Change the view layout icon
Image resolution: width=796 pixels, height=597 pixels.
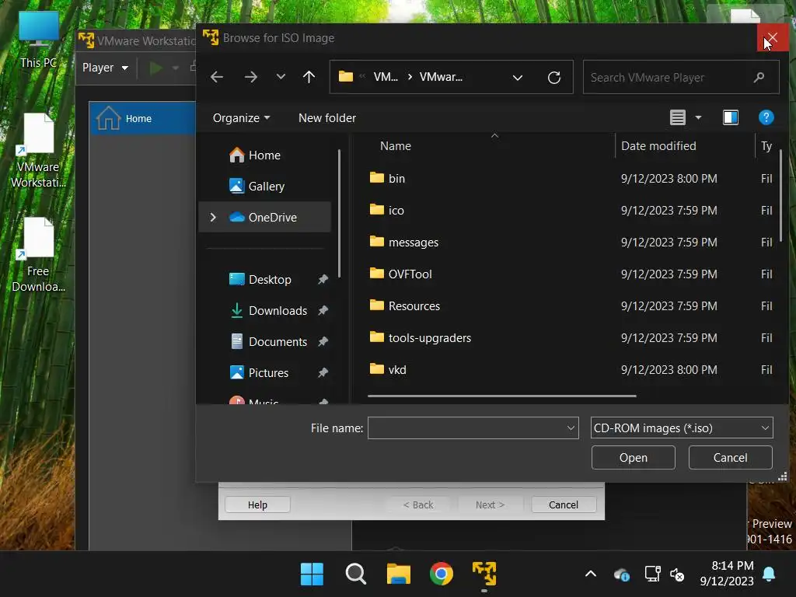[678, 118]
